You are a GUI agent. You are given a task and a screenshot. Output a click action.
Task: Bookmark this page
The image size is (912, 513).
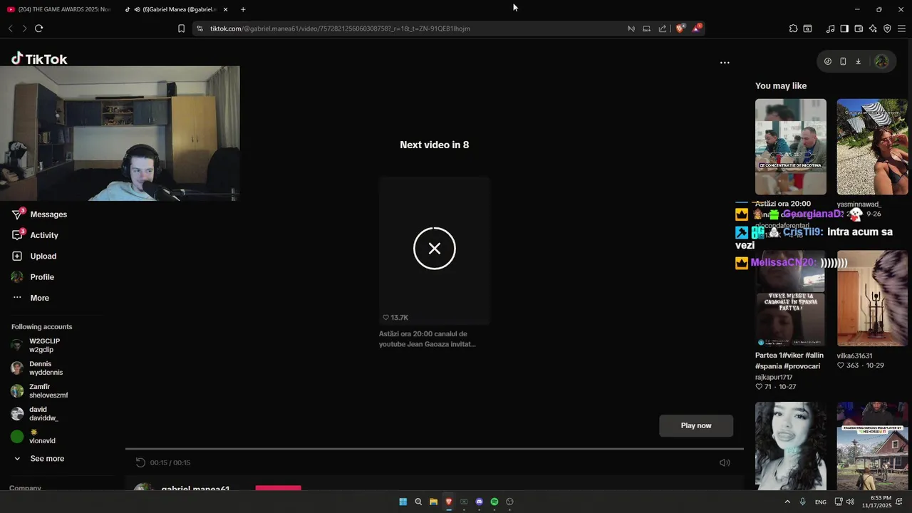tap(181, 28)
